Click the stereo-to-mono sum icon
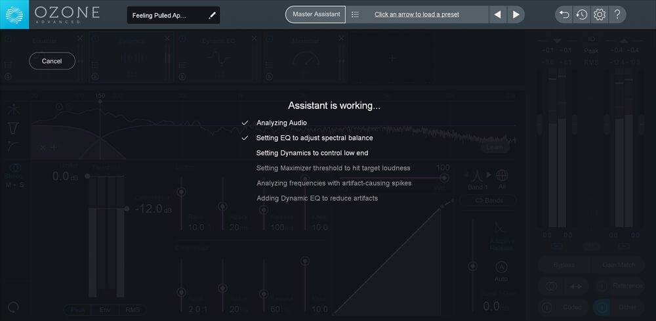This screenshot has height=321, width=656. (x=552, y=286)
